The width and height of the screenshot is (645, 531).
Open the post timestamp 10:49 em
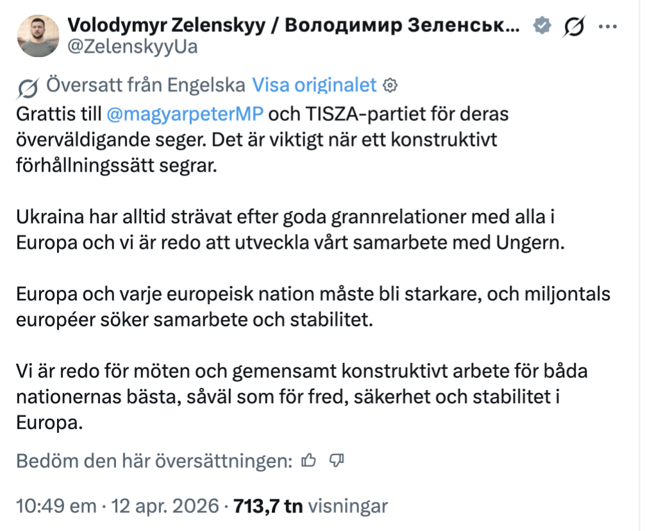(x=56, y=506)
